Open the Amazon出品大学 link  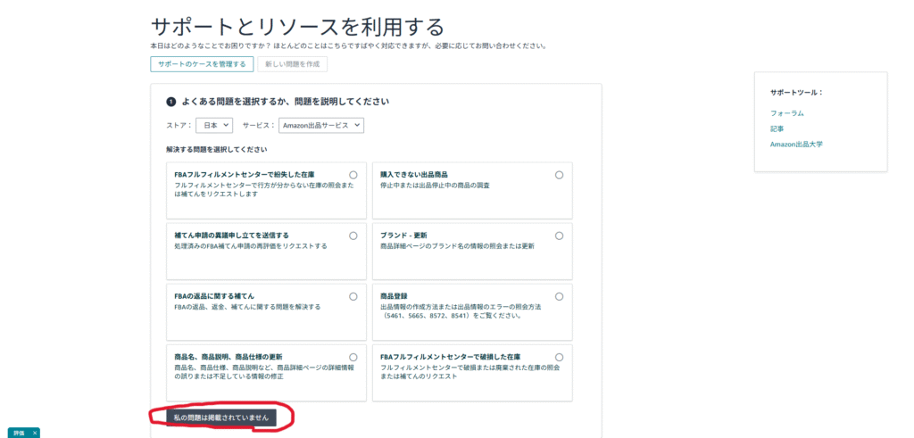pyautogui.click(x=796, y=145)
